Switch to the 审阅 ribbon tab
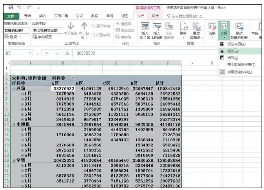This screenshot has width=264, height=190. (110, 16)
